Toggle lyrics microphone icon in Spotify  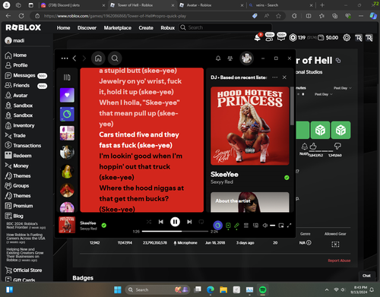coord(236,226)
